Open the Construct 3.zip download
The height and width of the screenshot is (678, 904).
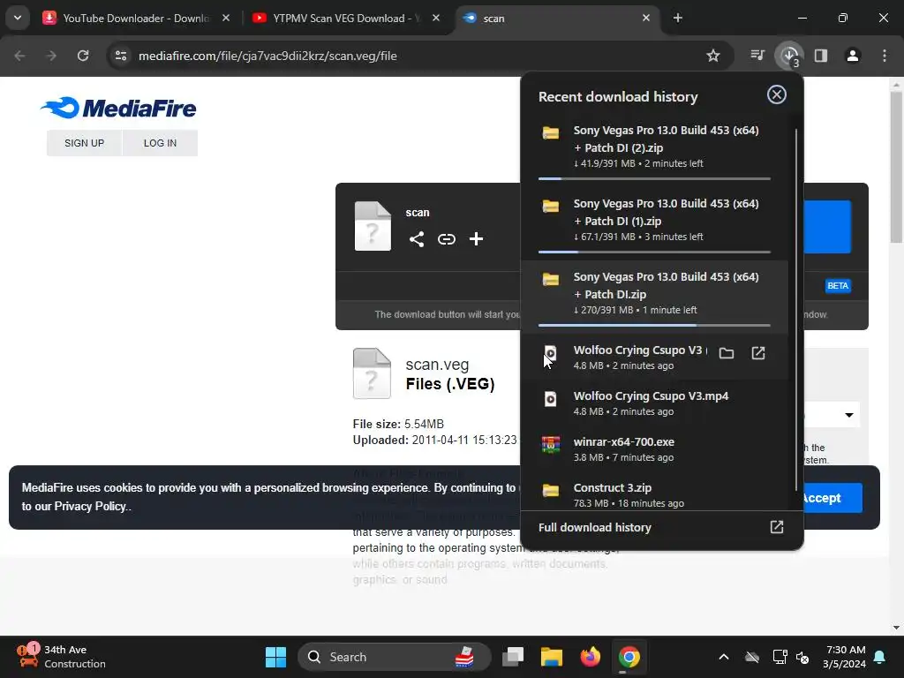pos(654,494)
